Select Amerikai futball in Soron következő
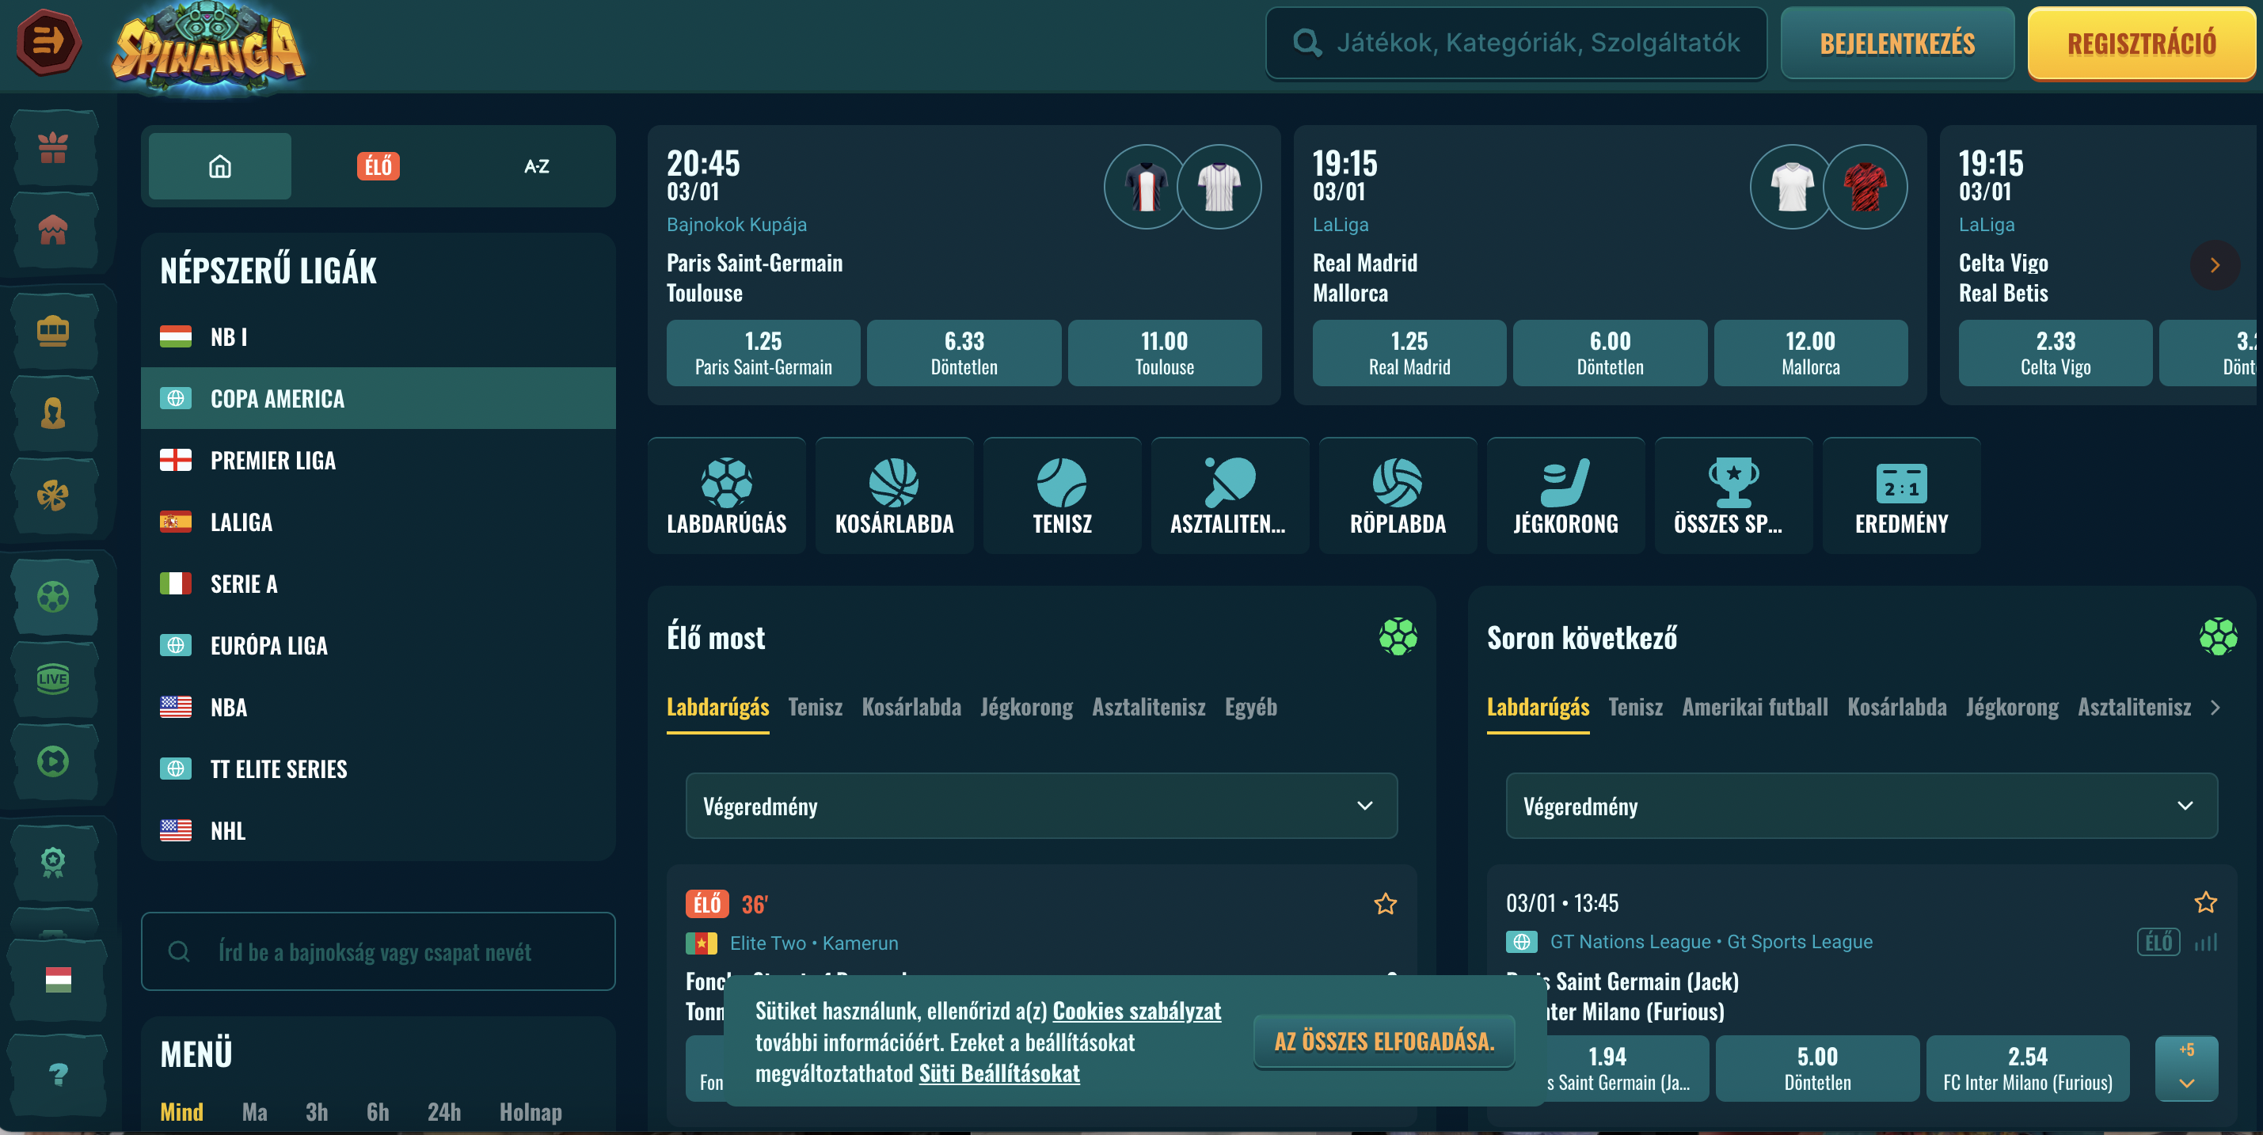 click(1755, 708)
